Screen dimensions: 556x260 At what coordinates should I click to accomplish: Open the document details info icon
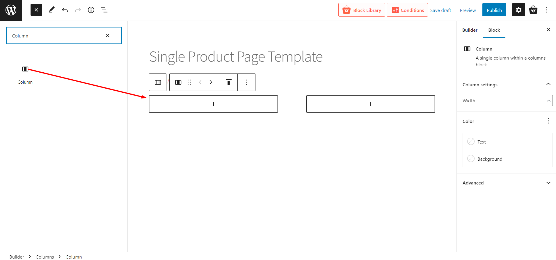click(x=91, y=10)
